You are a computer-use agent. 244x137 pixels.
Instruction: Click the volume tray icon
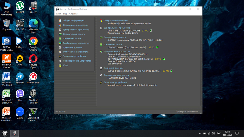tap(213, 133)
